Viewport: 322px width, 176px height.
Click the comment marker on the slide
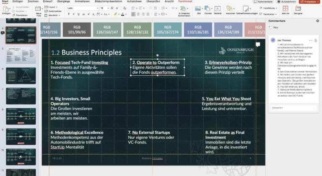[x=258, y=44]
